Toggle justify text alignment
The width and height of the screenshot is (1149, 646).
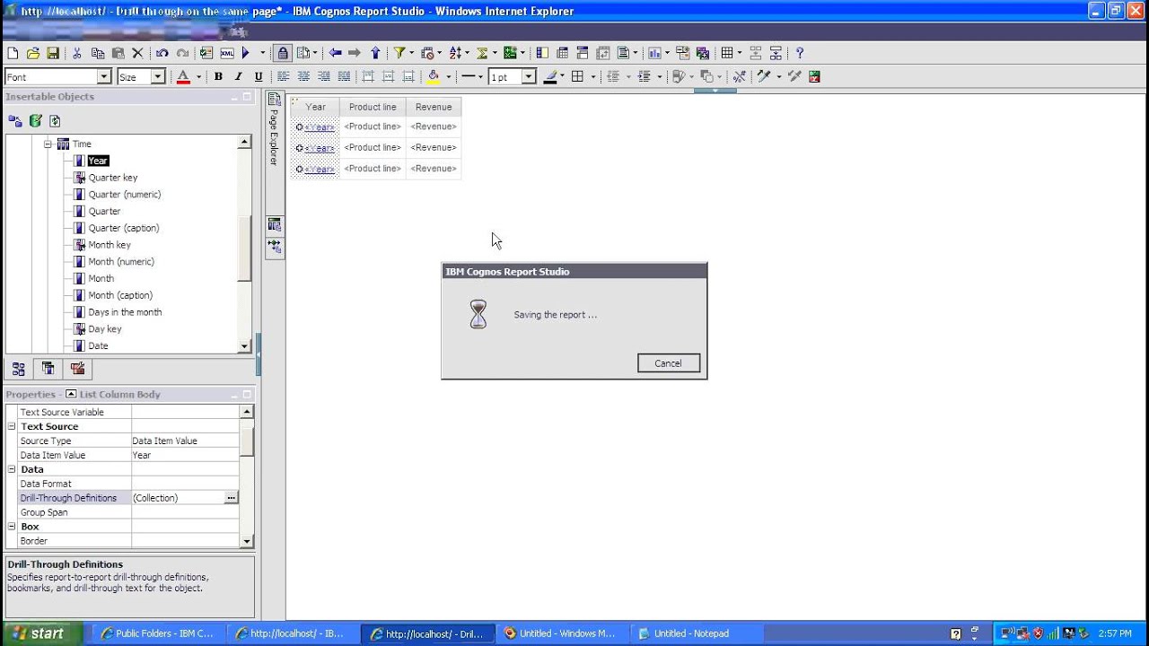coord(344,76)
